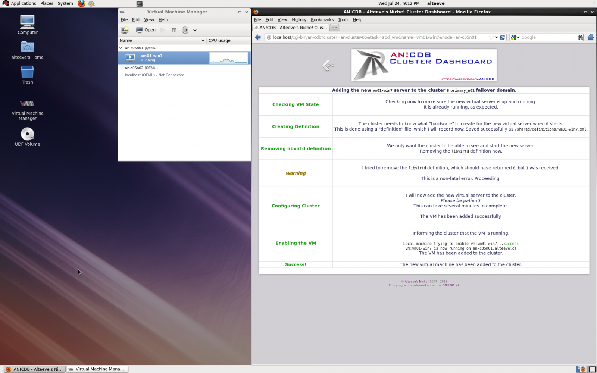The height and width of the screenshot is (373, 597).
Task: Click the Firefox back arrow button
Action: [x=258, y=37]
